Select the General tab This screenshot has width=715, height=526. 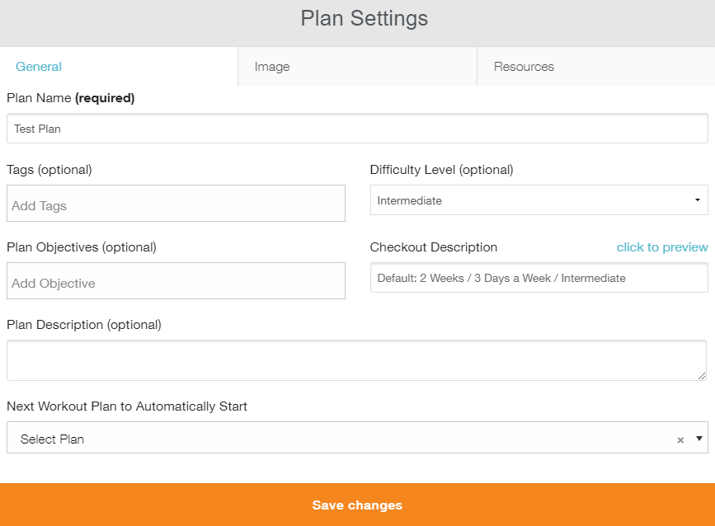click(x=39, y=67)
